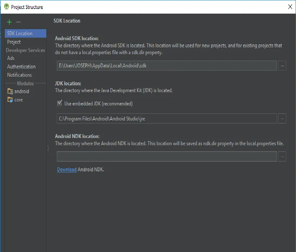Image resolution: width=296 pixels, height=252 pixels.
Task: Select Authentication in sidebar
Action: (21, 67)
